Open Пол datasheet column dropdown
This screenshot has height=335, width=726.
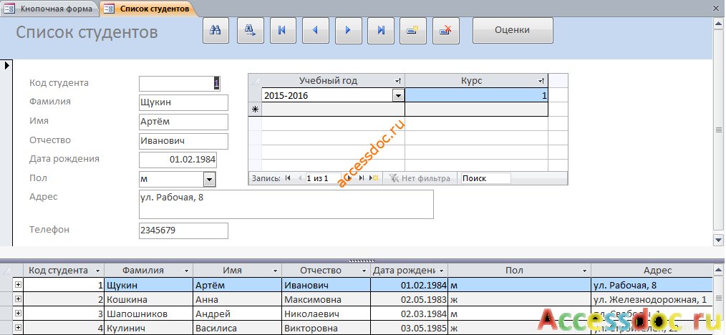click(x=585, y=271)
